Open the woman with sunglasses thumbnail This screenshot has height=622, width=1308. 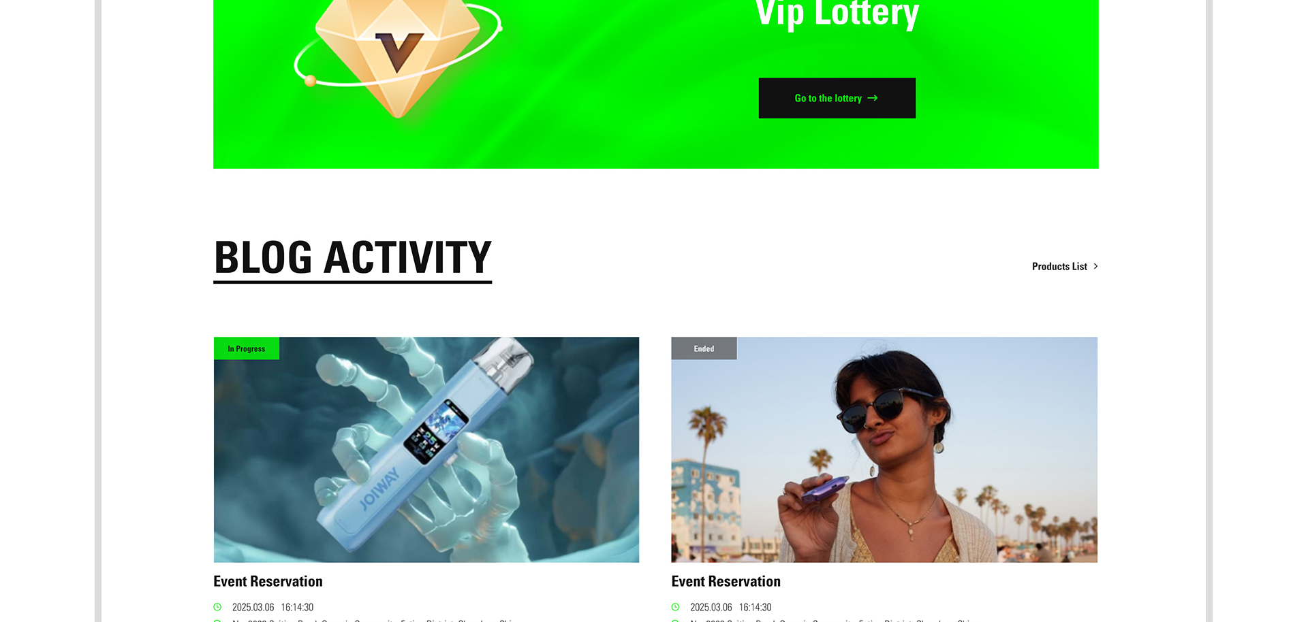tap(884, 450)
